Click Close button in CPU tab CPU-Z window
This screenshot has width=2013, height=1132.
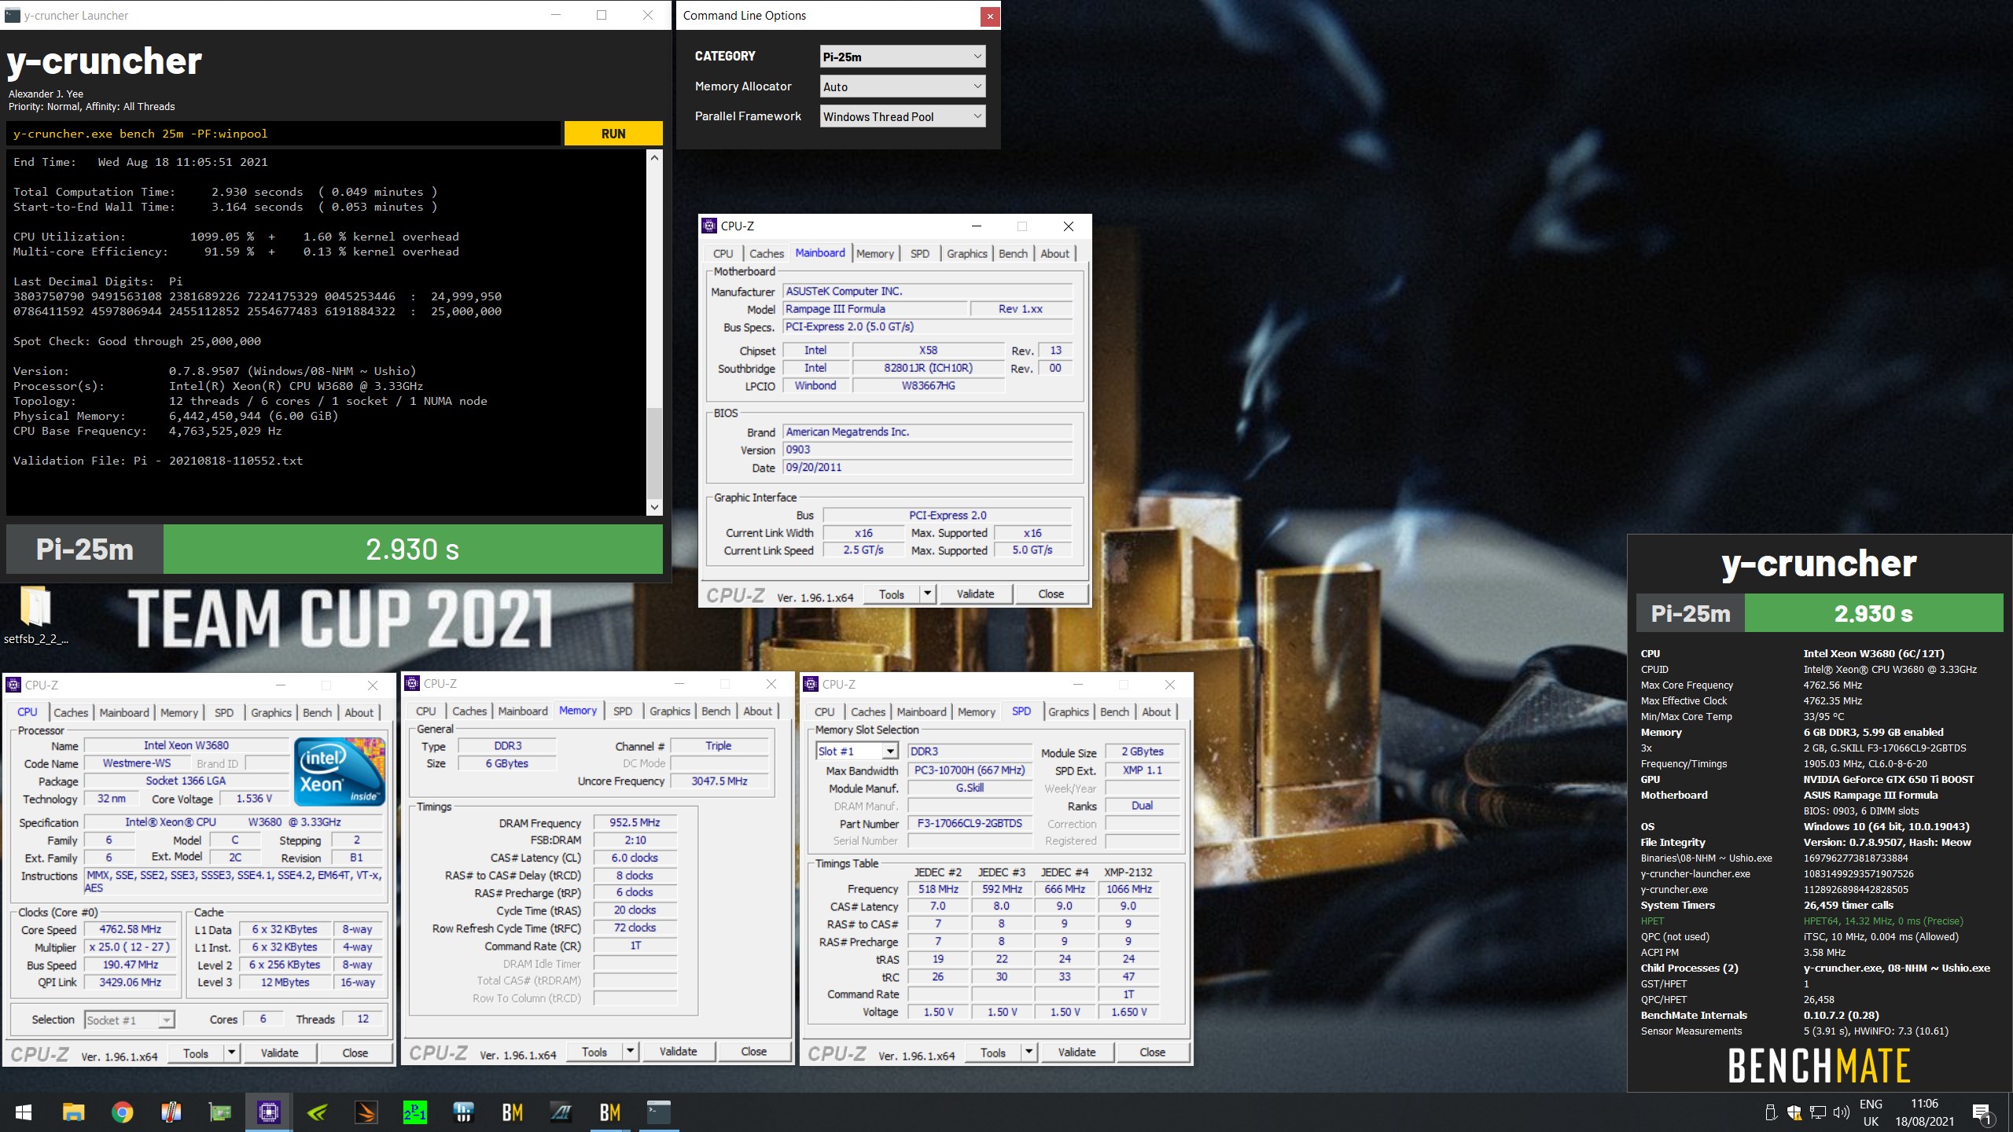(x=355, y=1053)
